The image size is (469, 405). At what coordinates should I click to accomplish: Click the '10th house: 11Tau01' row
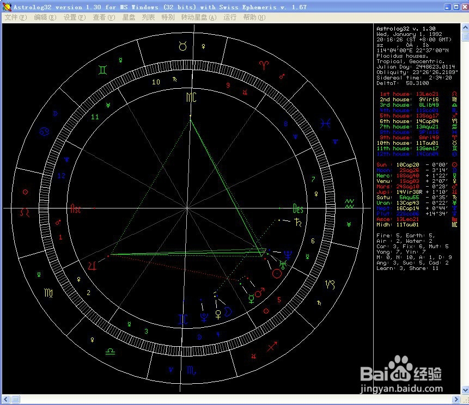point(417,143)
